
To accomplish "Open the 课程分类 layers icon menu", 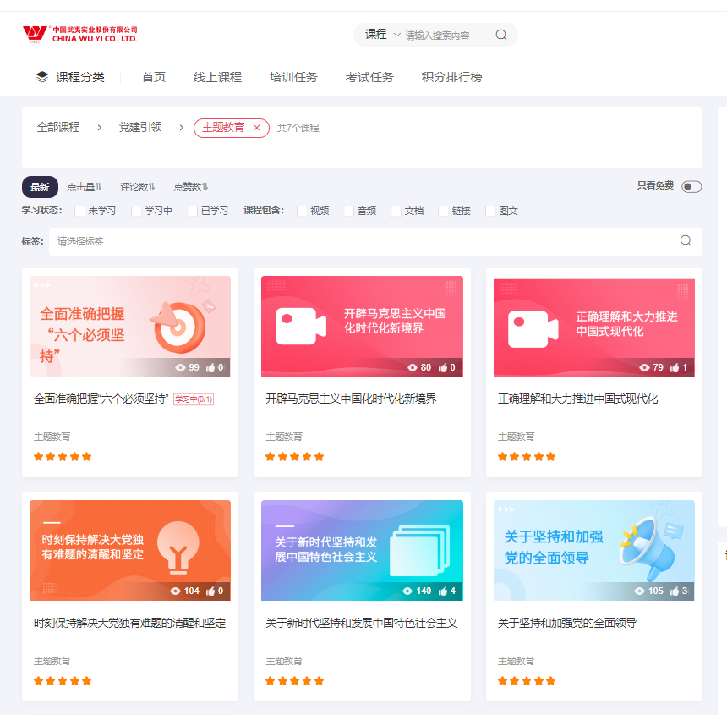I will tap(42, 77).
